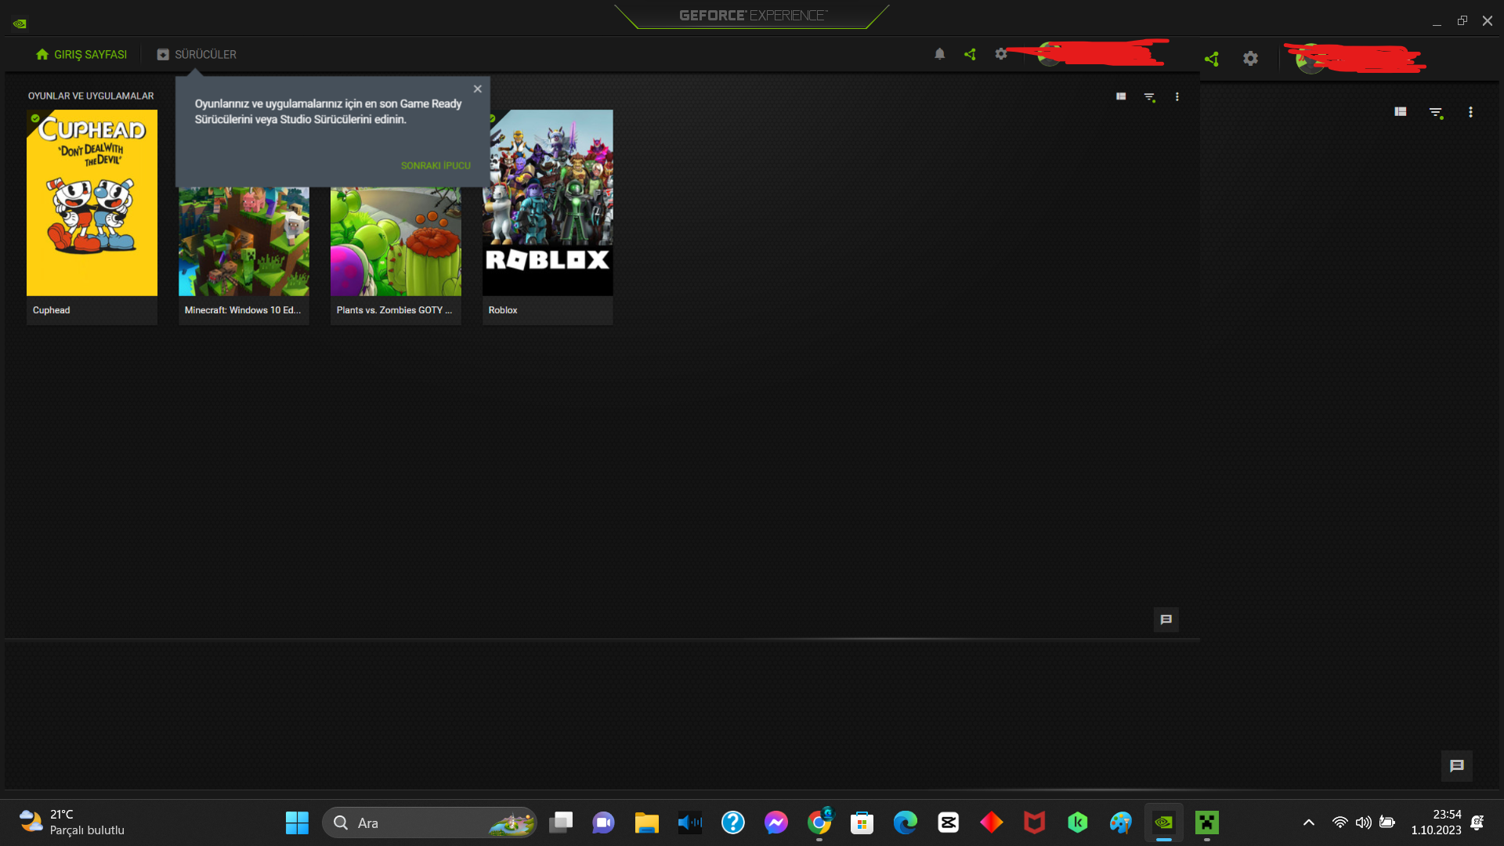Dismiss the Game Ready tip popup
This screenshot has height=846, width=1504.
477,89
